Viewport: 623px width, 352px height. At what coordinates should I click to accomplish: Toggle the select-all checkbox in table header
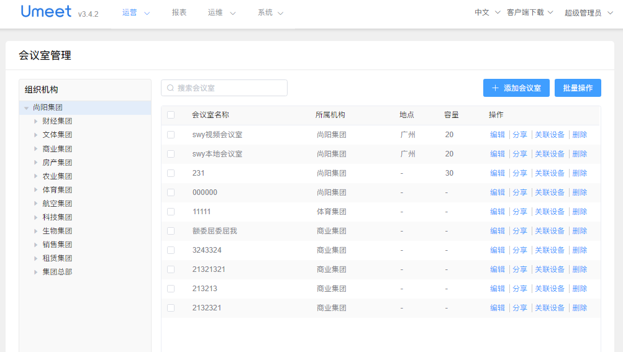[171, 115]
